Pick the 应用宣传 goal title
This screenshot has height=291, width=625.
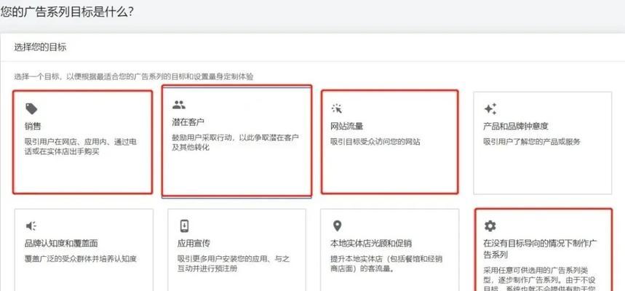(x=194, y=243)
